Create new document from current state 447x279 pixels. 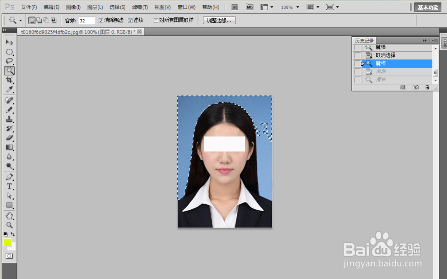(x=403, y=87)
